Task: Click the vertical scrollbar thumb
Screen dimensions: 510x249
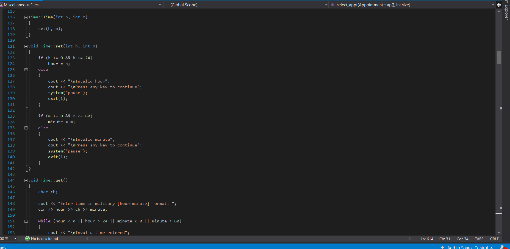Action: click(x=499, y=58)
